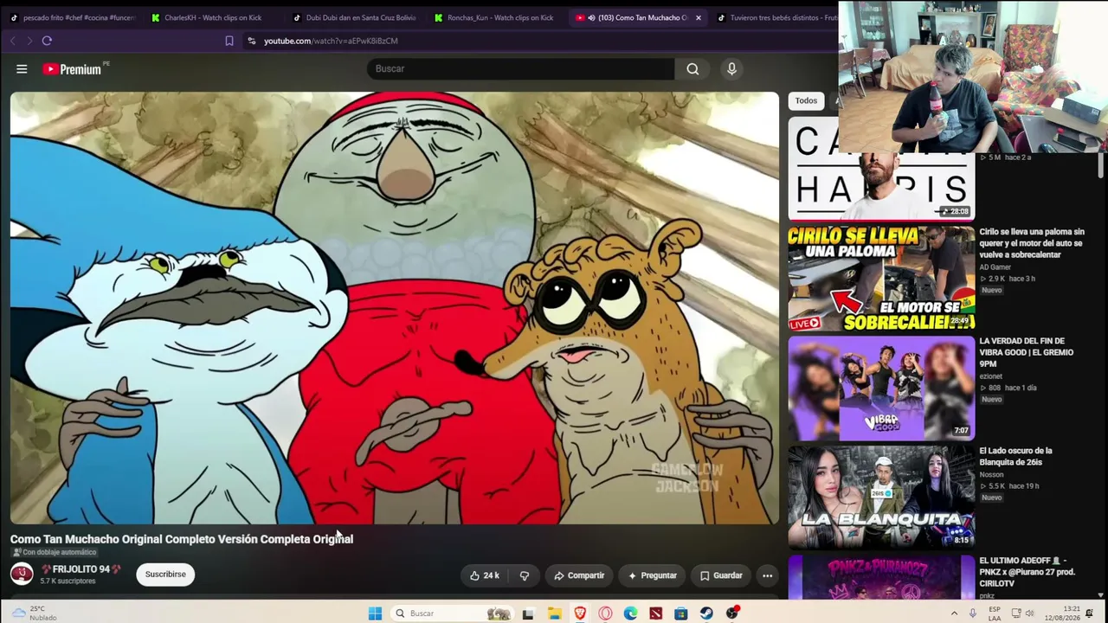
Task: Go forward in browser history
Action: [29, 41]
